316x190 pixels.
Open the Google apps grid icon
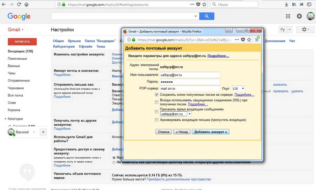pos(288,16)
